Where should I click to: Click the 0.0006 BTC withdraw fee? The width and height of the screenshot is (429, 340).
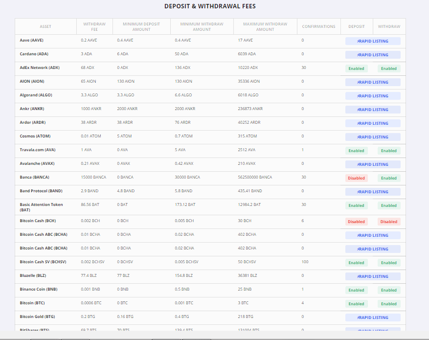click(91, 303)
